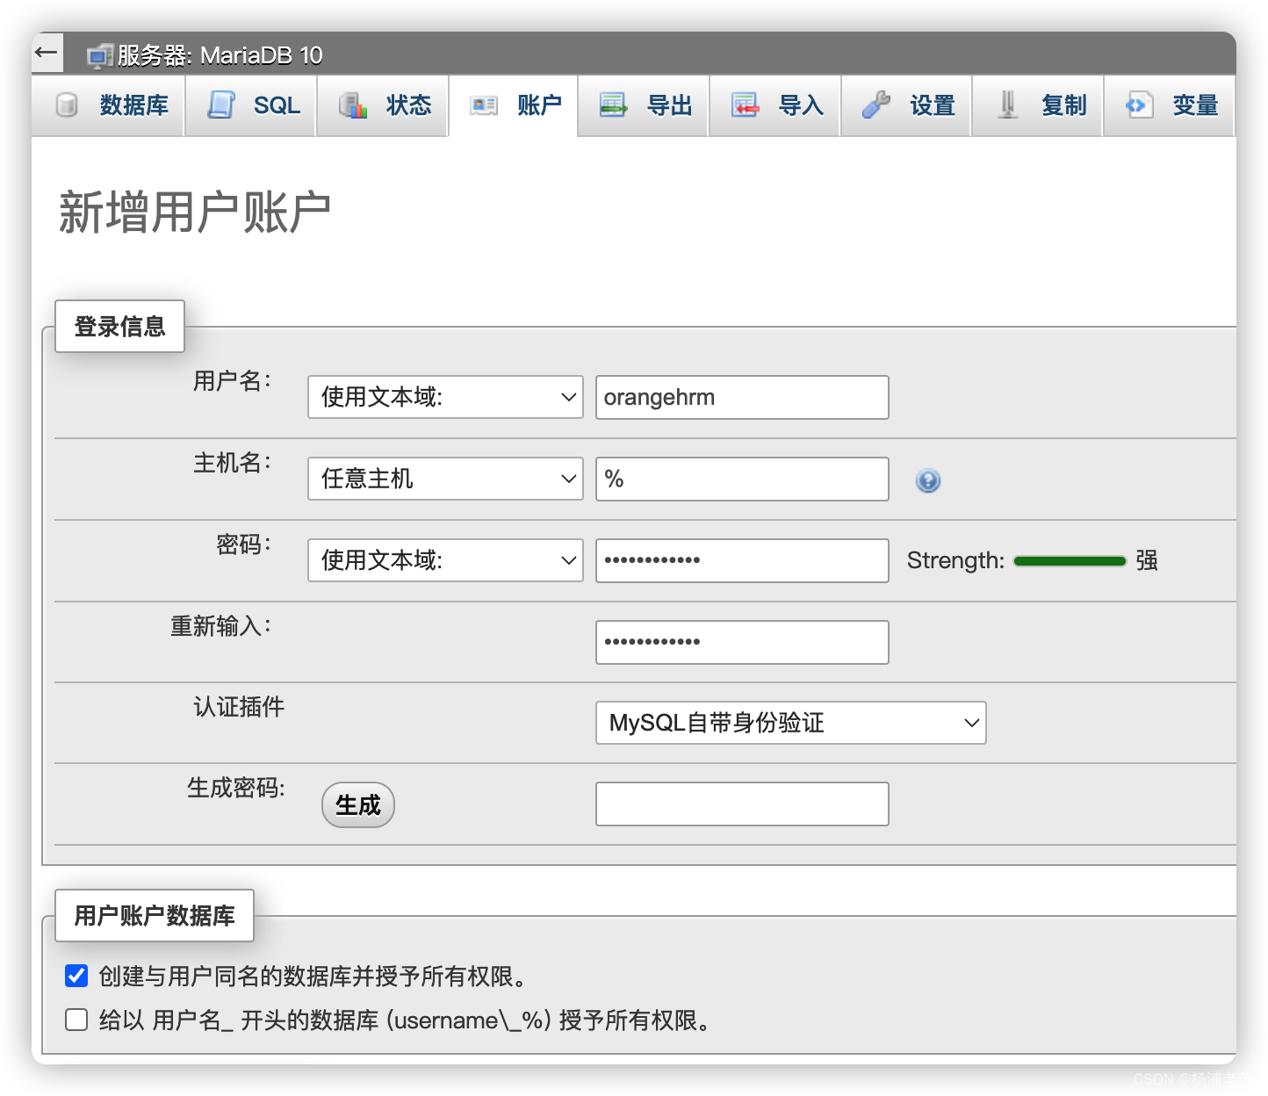
Task: Open the 数据库 tab
Action: point(108,105)
